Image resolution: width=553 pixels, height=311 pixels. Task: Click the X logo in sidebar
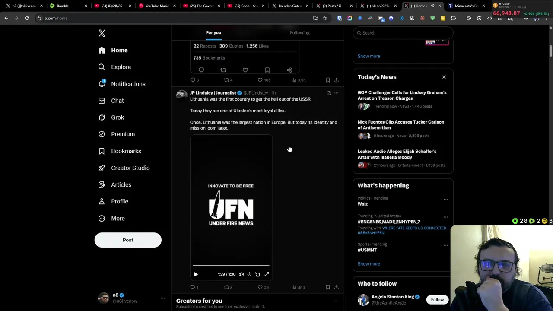click(x=102, y=33)
